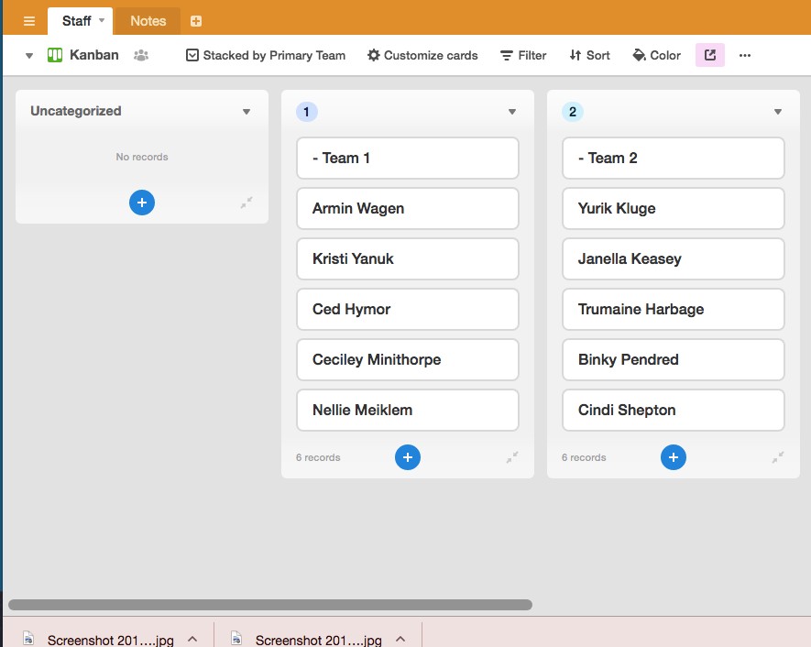Collapse stack 2 using arrows icon
Viewport: 811px width, 647px height.
pyautogui.click(x=778, y=457)
